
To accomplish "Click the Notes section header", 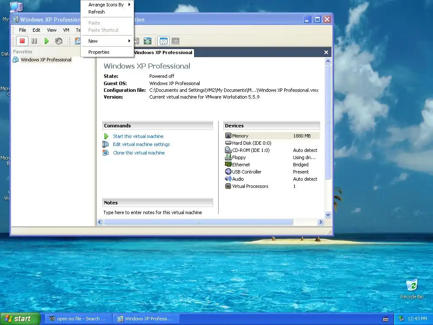I will 158,203.
